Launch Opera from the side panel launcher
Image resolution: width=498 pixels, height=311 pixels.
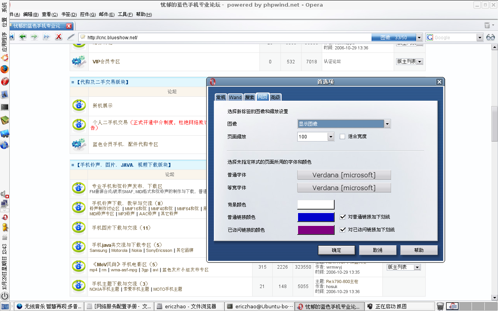coord(5,82)
